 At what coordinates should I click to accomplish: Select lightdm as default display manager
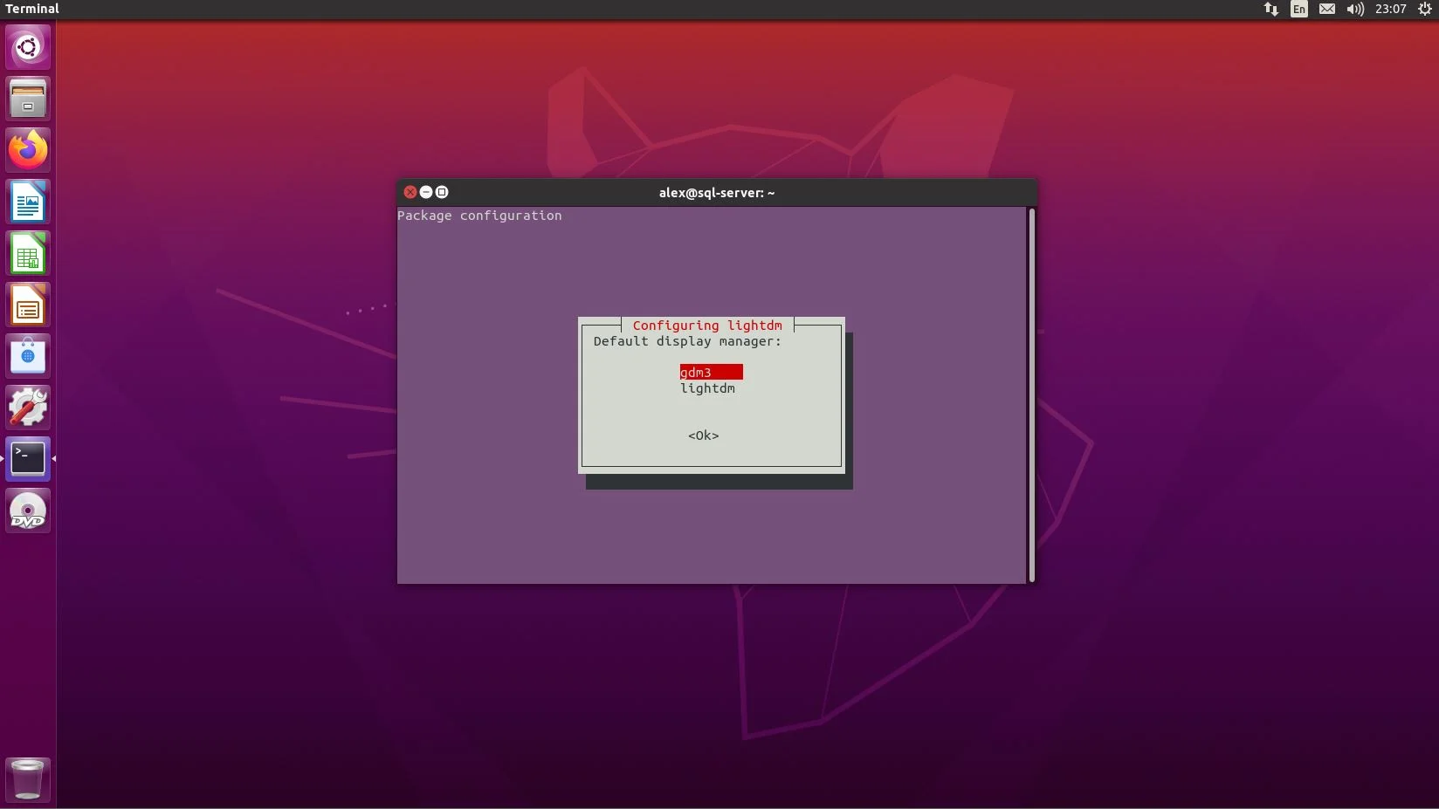click(x=708, y=388)
